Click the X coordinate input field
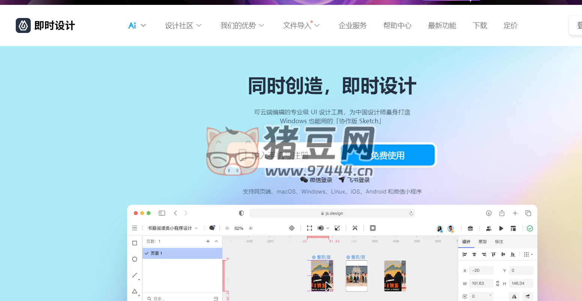This screenshot has width=582, height=301. [x=481, y=270]
